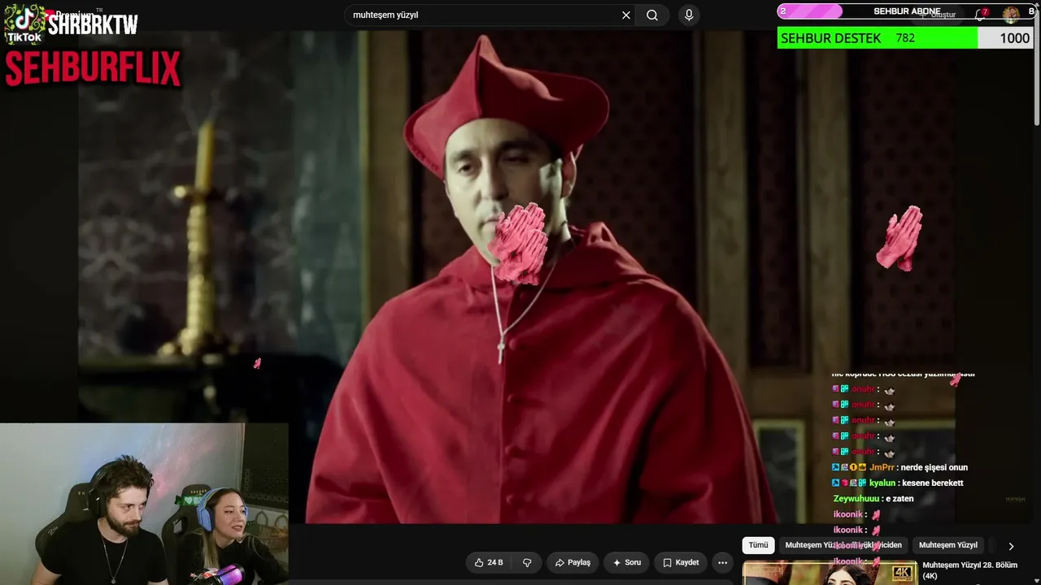Click the magnifier search button
Viewport: 1041px width, 585px height.
652,15
